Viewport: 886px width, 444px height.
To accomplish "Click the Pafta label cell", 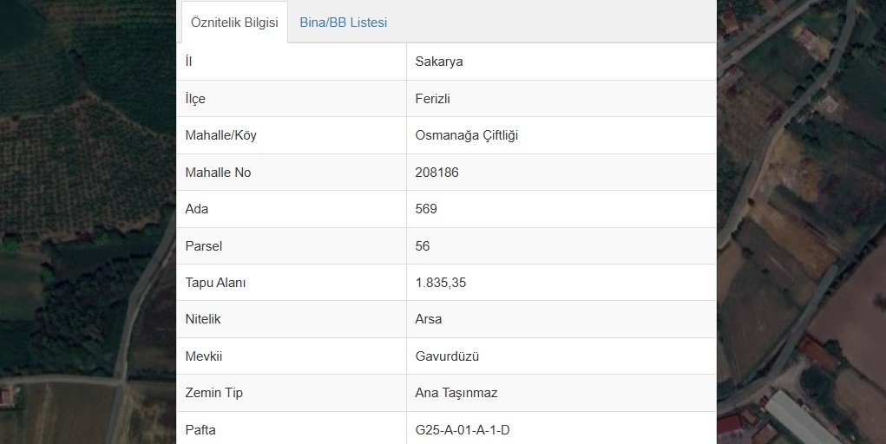I will point(292,429).
